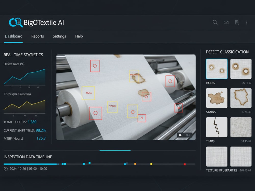This screenshot has height=191, width=255.
Task: Open the second TEARS weave thumbnail
Action: 241,127
